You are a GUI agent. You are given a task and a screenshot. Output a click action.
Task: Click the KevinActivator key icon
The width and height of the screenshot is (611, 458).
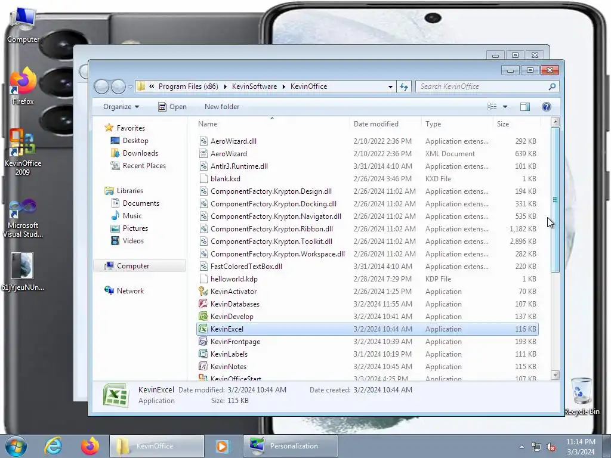[x=203, y=291]
